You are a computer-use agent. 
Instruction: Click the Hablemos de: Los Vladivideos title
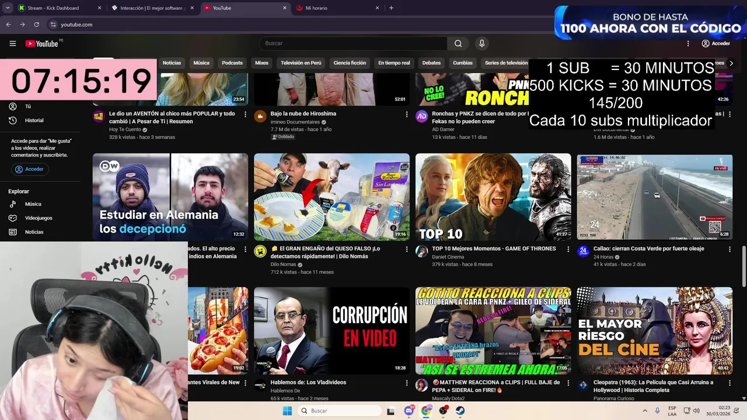coord(308,383)
